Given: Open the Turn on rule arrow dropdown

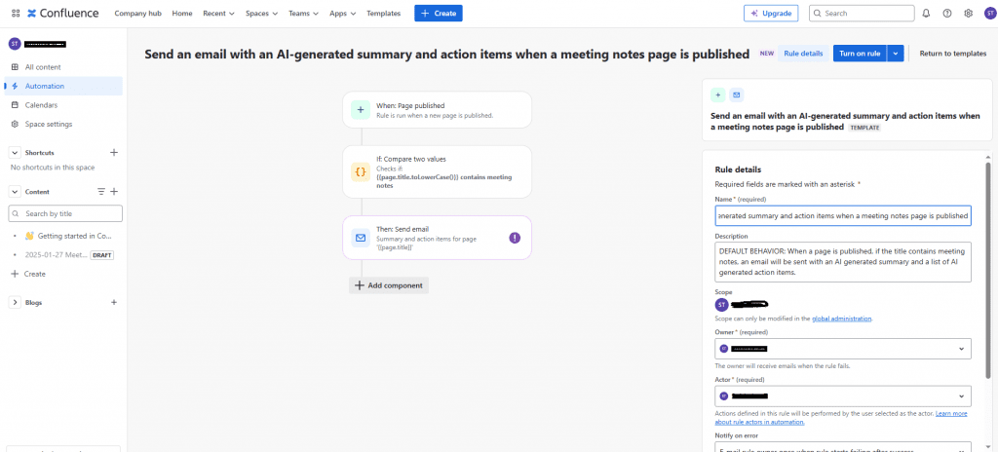Looking at the screenshot, I should pyautogui.click(x=896, y=54).
